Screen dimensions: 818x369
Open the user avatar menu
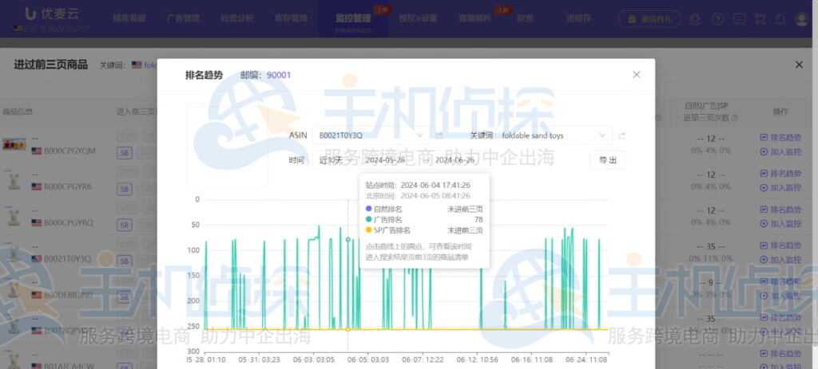coord(801,19)
